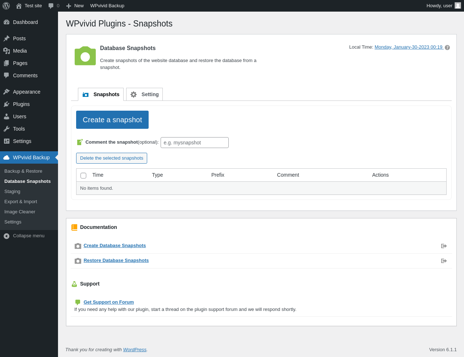
Task: Click the WordPress logo icon
Action: click(6, 6)
